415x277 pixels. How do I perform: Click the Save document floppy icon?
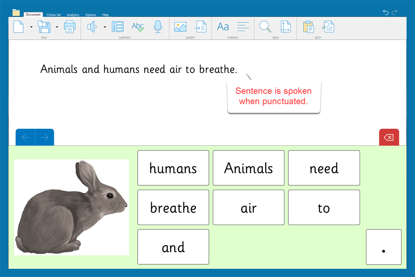click(44, 27)
